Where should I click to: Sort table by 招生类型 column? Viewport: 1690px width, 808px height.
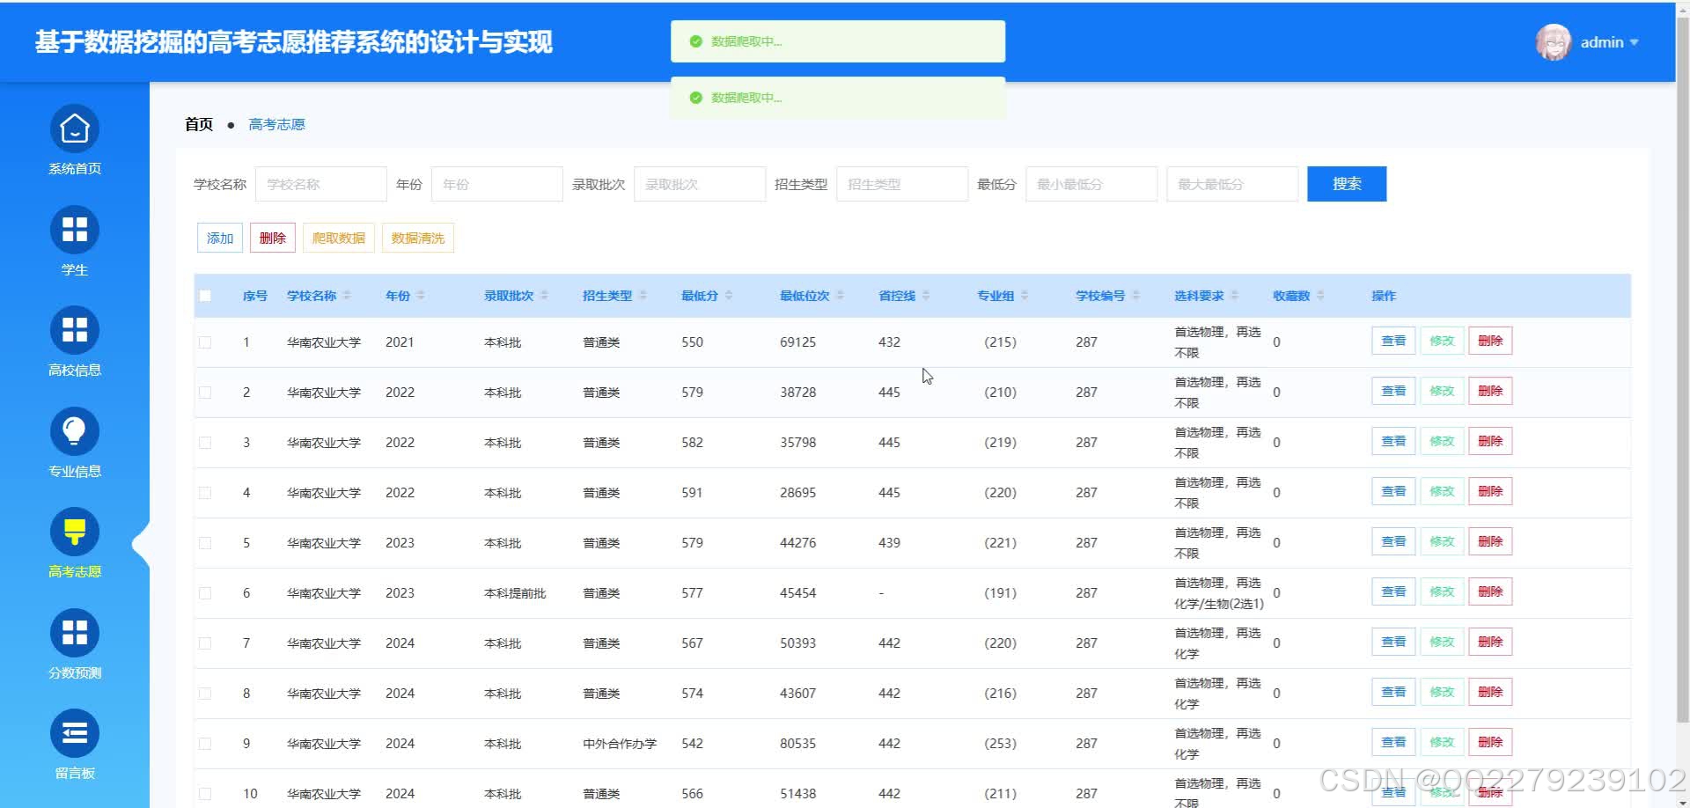click(x=643, y=296)
